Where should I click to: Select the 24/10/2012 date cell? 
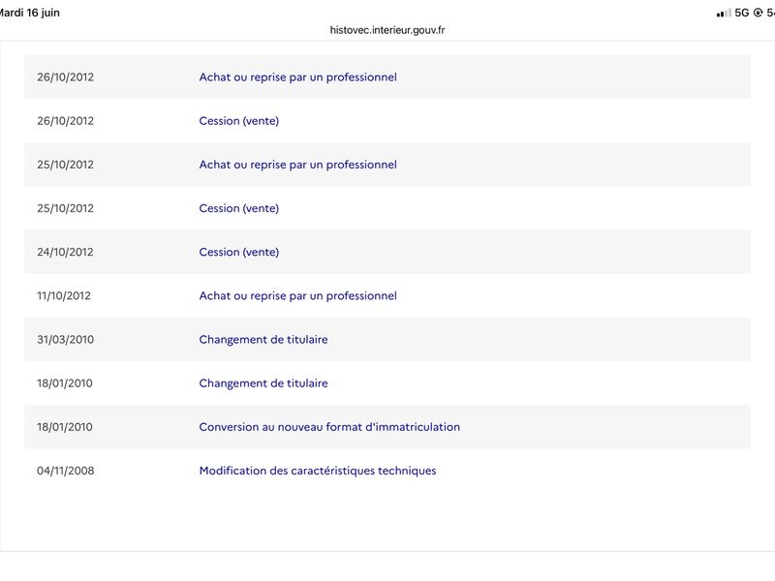click(65, 252)
